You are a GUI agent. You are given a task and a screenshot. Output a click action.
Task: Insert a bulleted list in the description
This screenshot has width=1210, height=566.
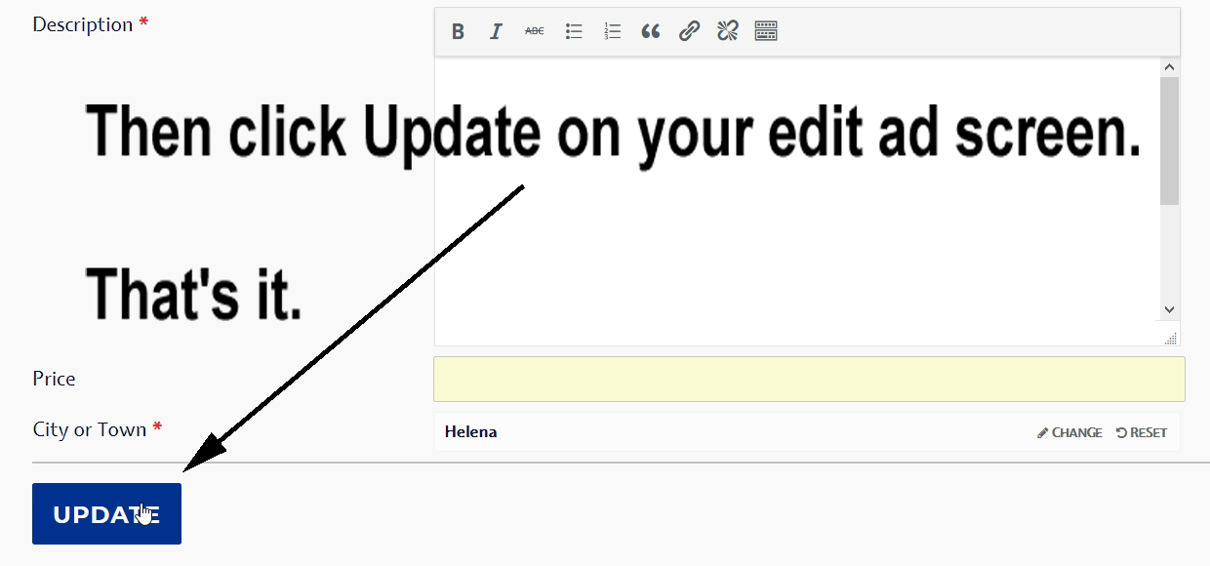pos(574,31)
